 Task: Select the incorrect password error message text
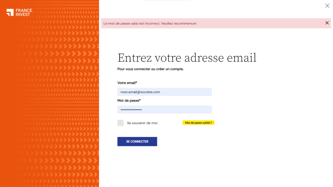(150, 23)
